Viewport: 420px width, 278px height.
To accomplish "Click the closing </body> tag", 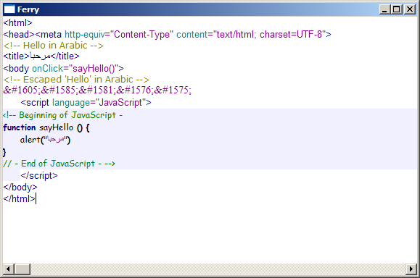I will [x=20, y=188].
